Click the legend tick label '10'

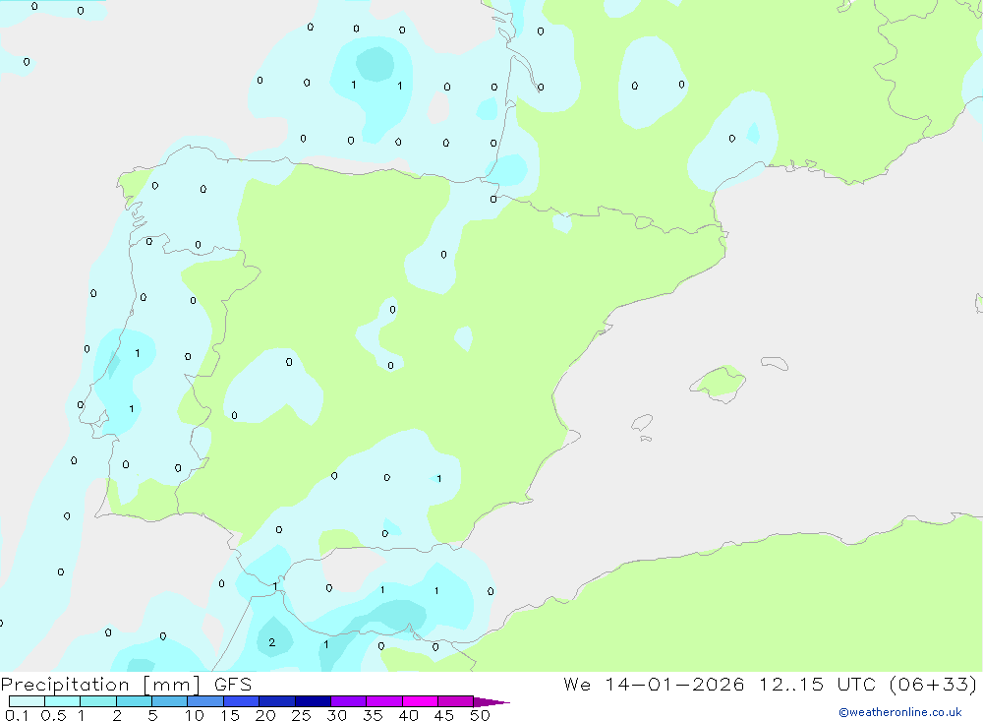[195, 715]
